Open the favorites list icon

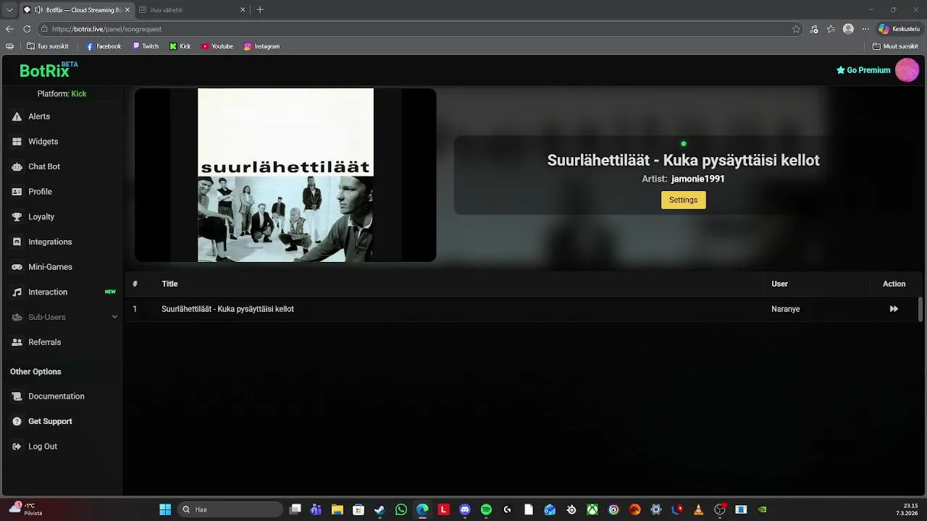(x=831, y=29)
